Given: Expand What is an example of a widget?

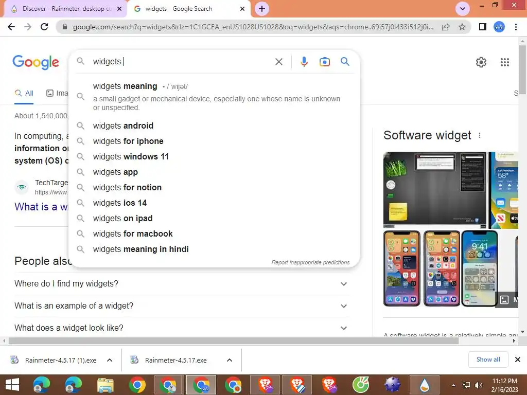Looking at the screenshot, I should [x=182, y=306].
